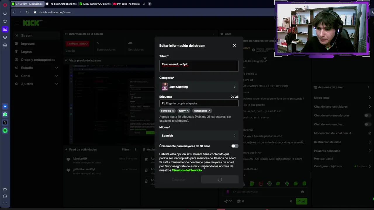The height and width of the screenshot is (210, 374).
Task: Click galletitauwu13yi in the activity feed
Action: (84, 169)
